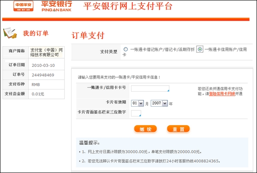Screen dimensions: 257x173
Task: Click the total amount 0.01元
Action: pyautogui.click(x=38, y=94)
